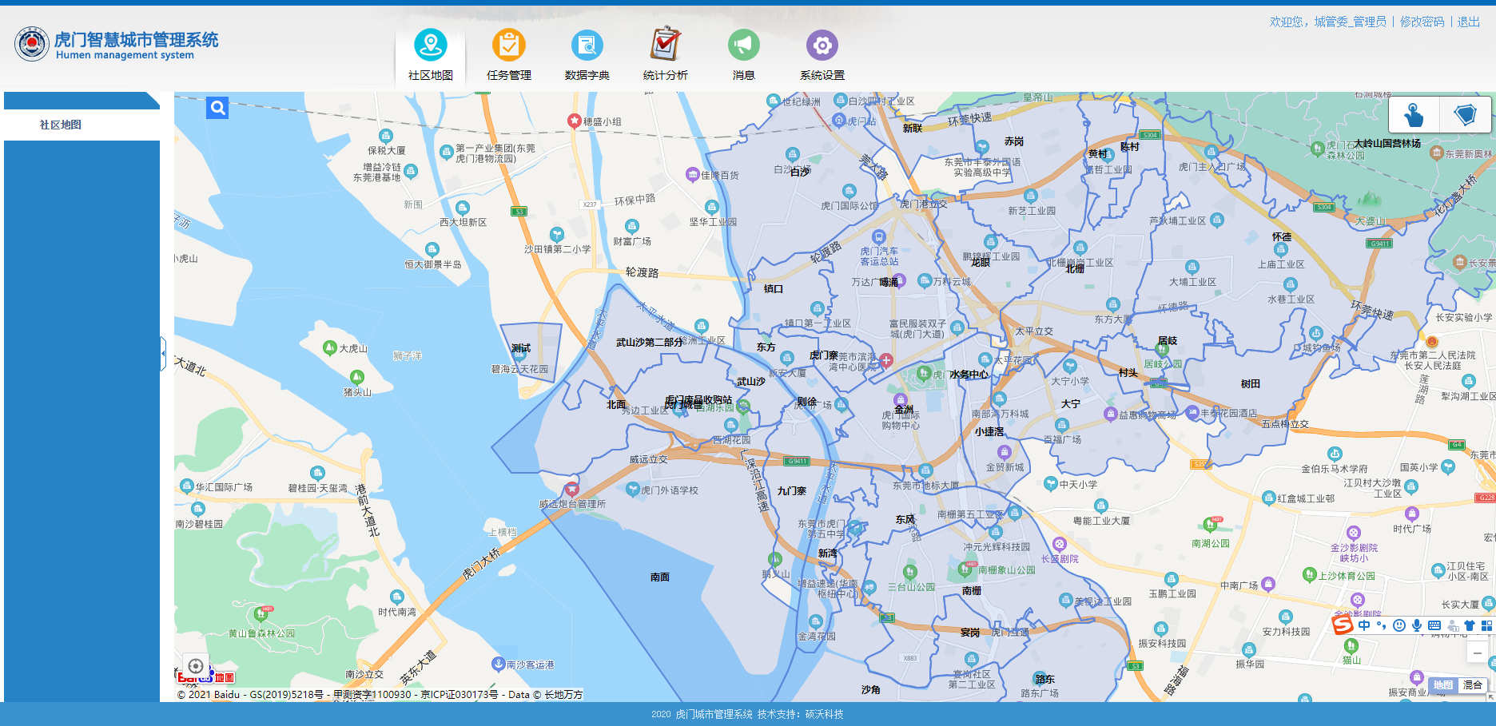Click the 北面 community label
Screen dimensions: 1496x726
[x=616, y=405]
